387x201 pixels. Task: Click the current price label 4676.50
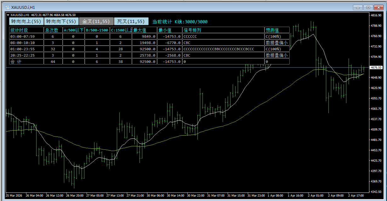click(376, 68)
